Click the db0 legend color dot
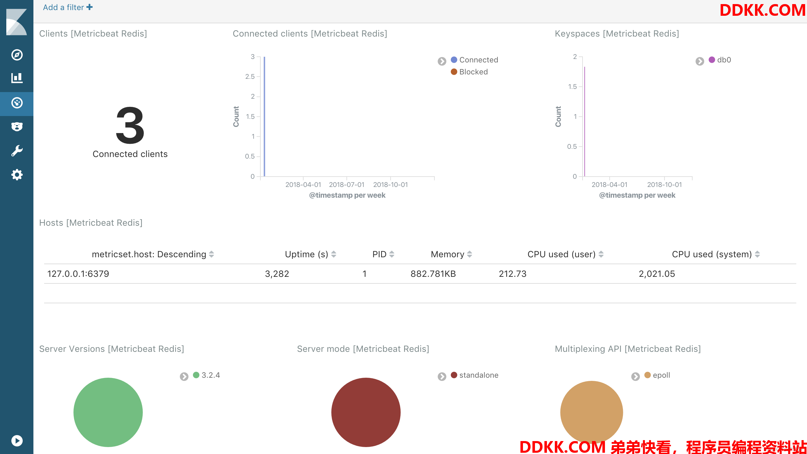Viewport: 807px width, 454px height. (x=712, y=60)
